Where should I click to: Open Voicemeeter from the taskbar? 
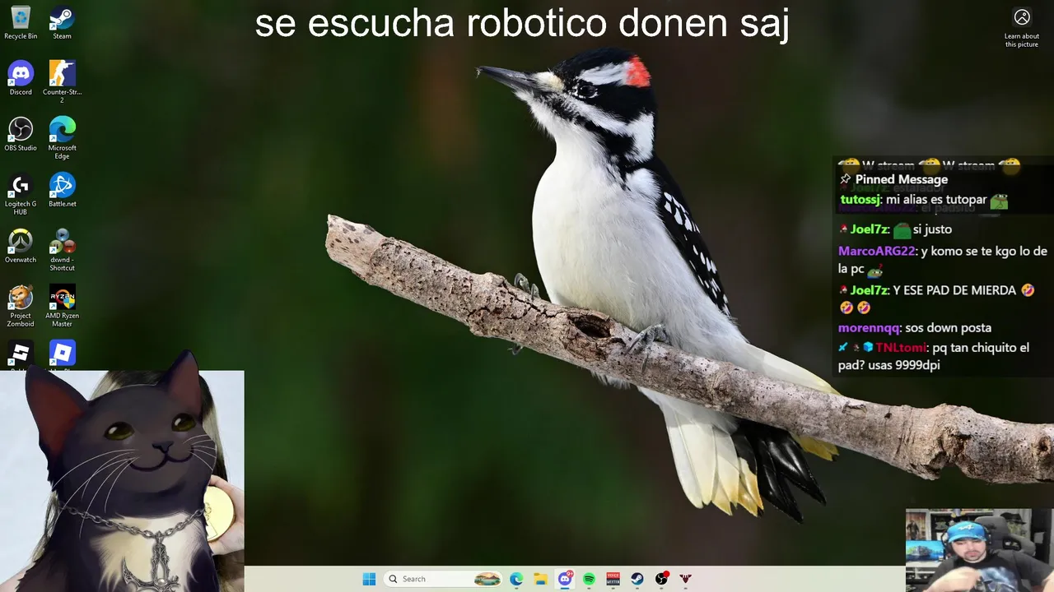613,579
